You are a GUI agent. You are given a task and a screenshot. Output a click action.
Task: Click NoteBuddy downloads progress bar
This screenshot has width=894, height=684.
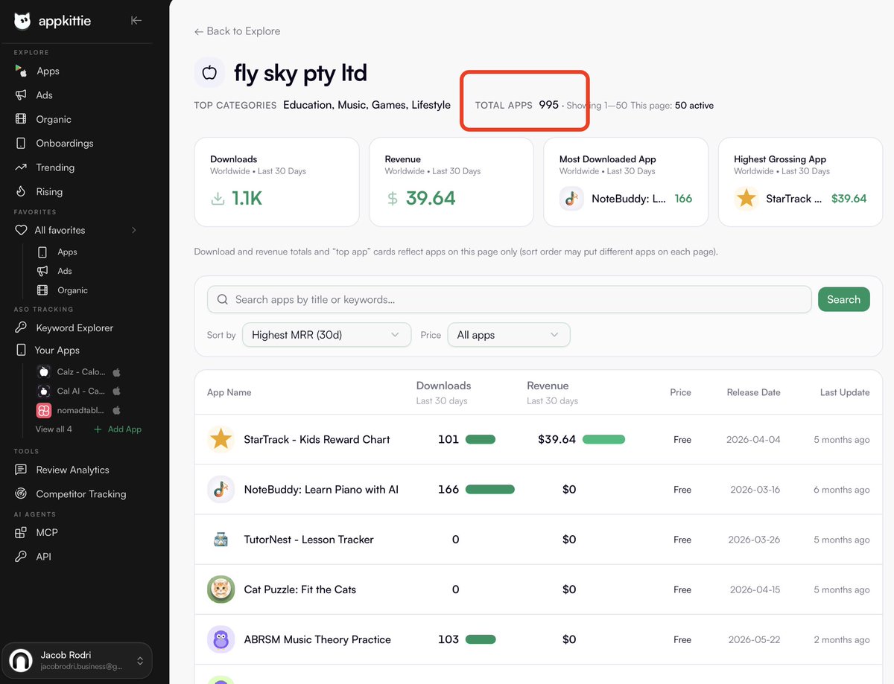point(489,489)
